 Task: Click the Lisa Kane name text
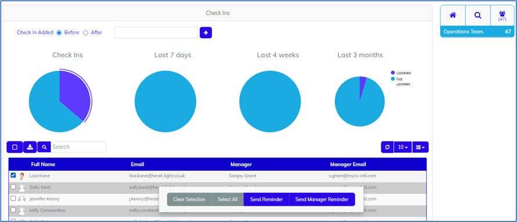[40, 176]
